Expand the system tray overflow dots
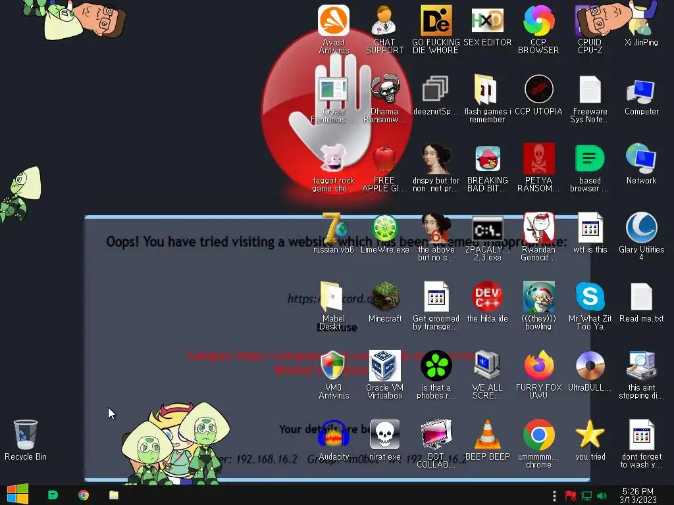 [x=554, y=496]
